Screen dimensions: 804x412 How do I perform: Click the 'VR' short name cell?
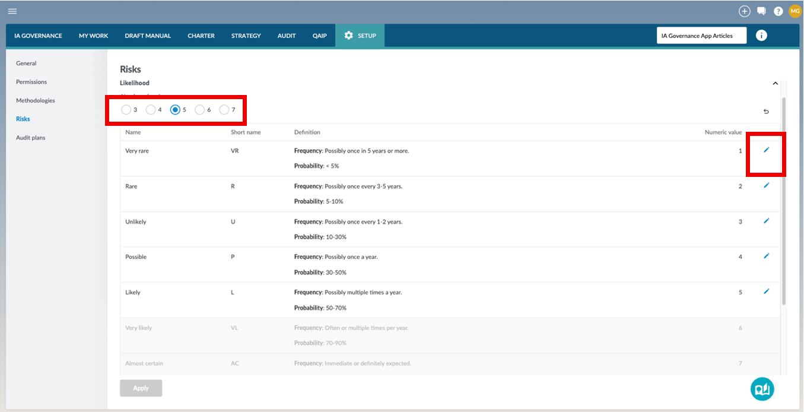(234, 151)
